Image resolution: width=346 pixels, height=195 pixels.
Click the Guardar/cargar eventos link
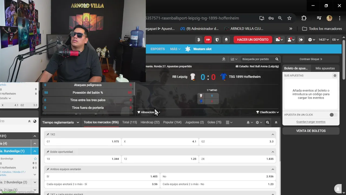tap(311, 122)
